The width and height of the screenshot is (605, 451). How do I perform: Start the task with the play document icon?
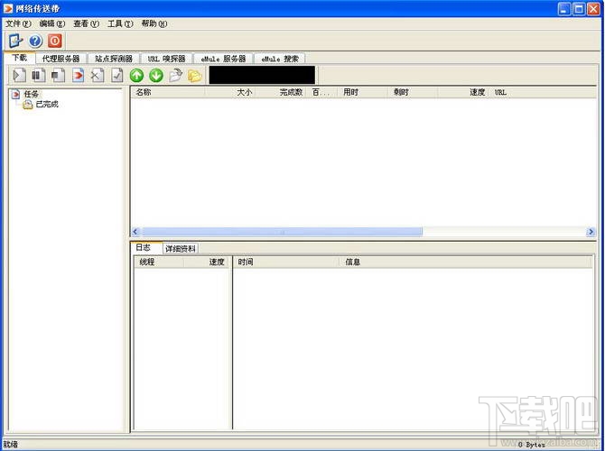19,75
